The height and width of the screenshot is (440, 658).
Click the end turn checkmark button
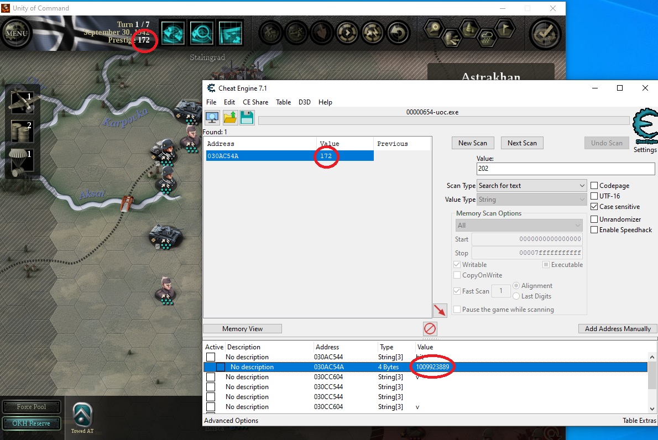click(545, 34)
